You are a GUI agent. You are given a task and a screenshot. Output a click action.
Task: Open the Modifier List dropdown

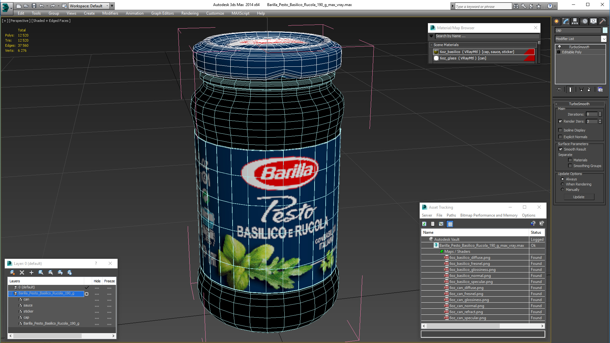click(x=604, y=39)
